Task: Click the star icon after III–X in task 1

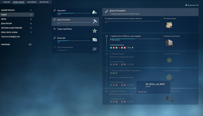Action: (132, 48)
